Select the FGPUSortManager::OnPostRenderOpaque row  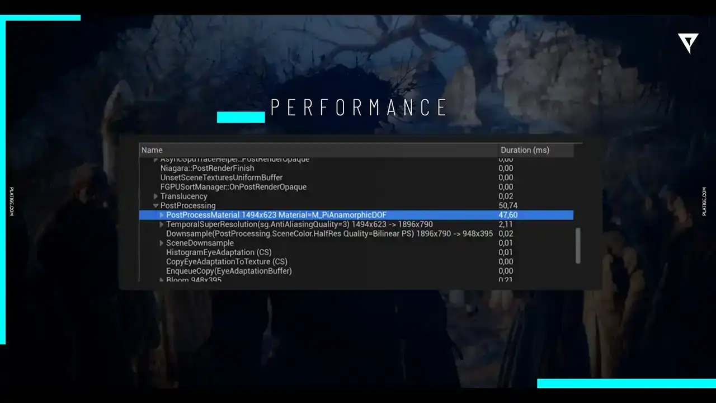233,187
